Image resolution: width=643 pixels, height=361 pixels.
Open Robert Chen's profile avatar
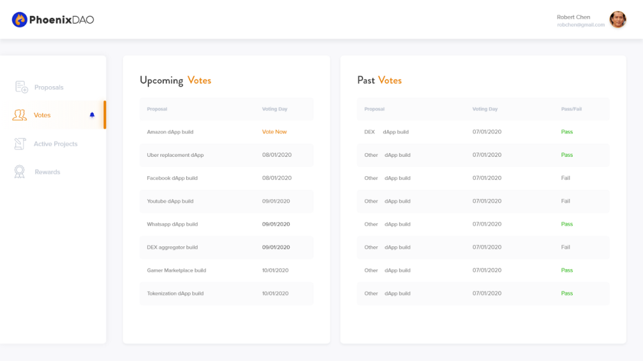pyautogui.click(x=618, y=20)
